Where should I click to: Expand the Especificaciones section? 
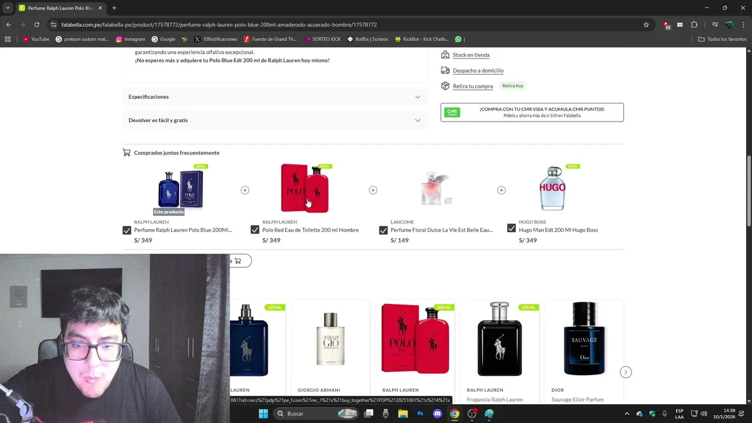tap(275, 96)
